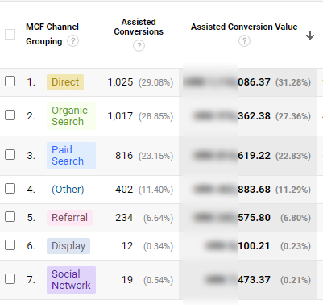
Task: Select the Social Network row checkbox
Action: 10,279
